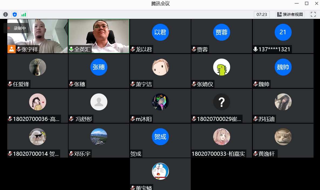Click the green dinosaur avatar of 张婧仪

[222, 67]
